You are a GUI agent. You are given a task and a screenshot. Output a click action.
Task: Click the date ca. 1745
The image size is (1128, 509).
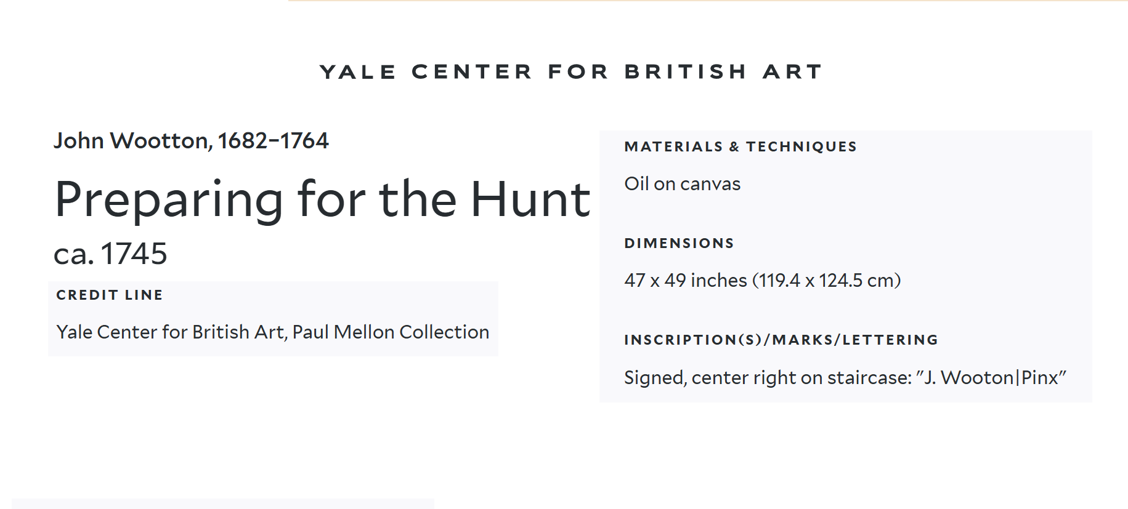pos(111,254)
